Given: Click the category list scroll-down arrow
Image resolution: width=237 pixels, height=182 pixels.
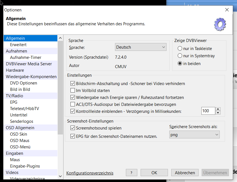Looking at the screenshot, I should [x=60, y=176].
